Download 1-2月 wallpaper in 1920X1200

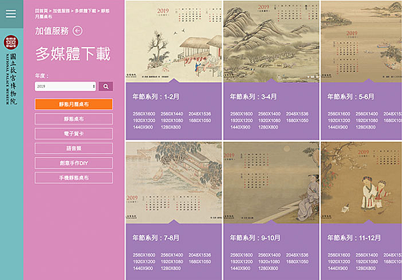pyautogui.click(x=144, y=120)
